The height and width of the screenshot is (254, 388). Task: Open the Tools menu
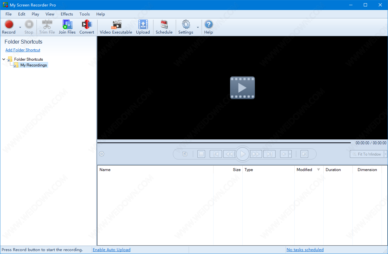pos(85,14)
